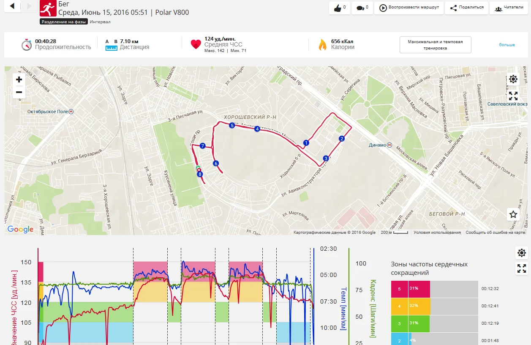Zoom in on the map
The image size is (531, 345).
coord(19,79)
